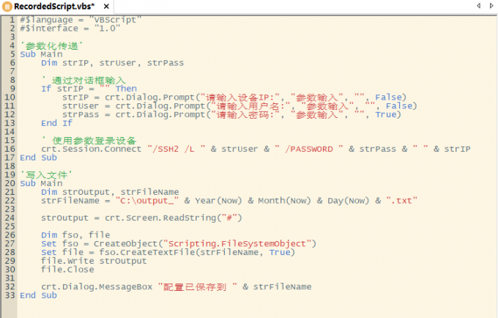Click the text '#$language = "VBScript"'
This screenshot has width=498, height=318.
81,20
